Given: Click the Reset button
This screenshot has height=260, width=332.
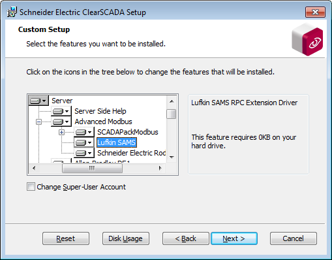Looking at the screenshot, I should point(66,238).
